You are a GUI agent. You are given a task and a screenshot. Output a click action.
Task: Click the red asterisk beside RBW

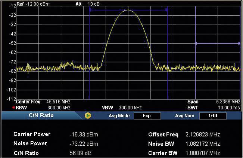[x=14, y=107]
